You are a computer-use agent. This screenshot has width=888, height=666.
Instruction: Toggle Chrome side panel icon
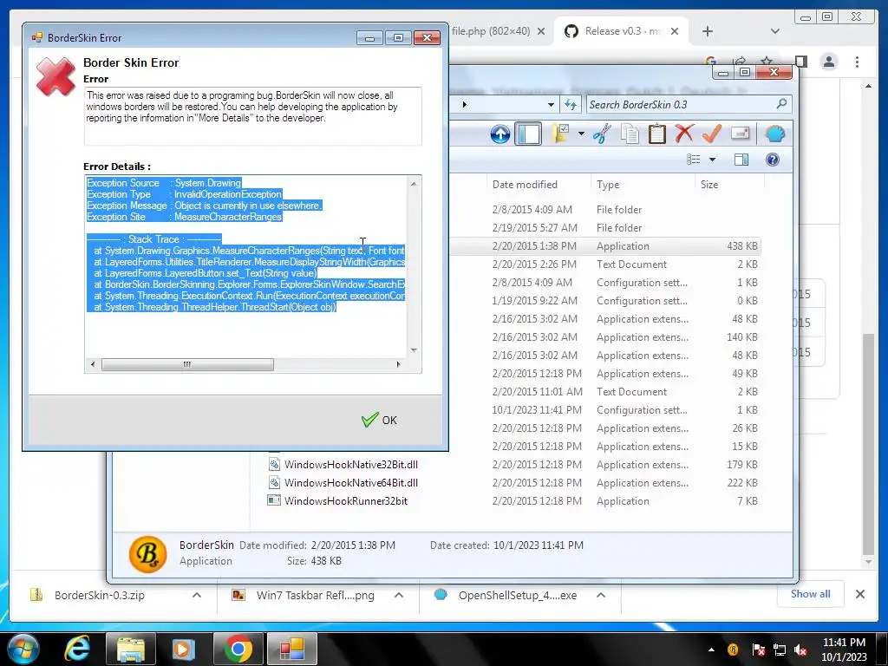coord(800,62)
